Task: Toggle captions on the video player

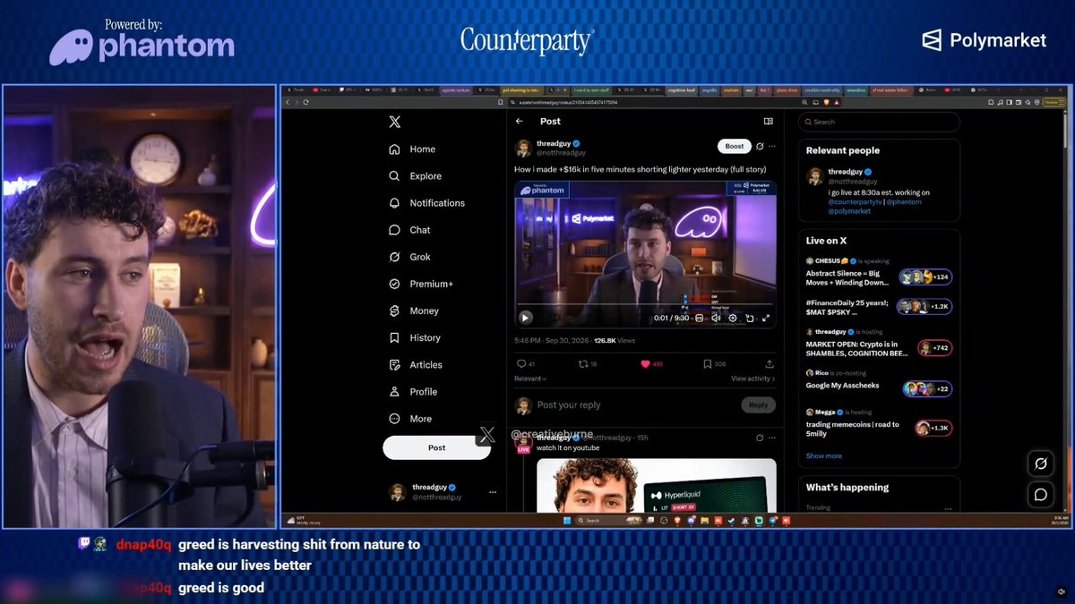Action: click(700, 318)
